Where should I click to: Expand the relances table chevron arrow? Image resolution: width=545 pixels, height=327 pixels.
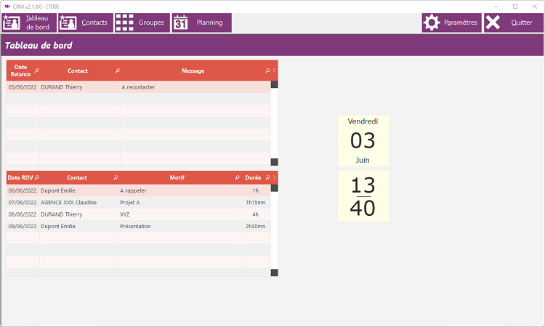274,70
